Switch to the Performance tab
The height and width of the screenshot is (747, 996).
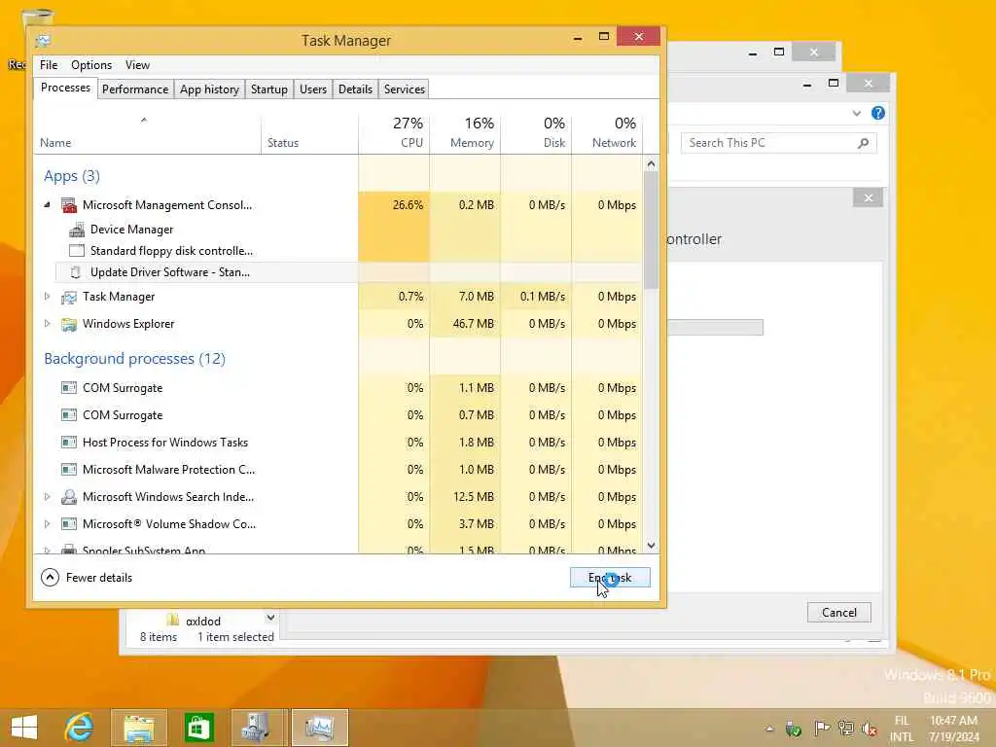pos(135,89)
